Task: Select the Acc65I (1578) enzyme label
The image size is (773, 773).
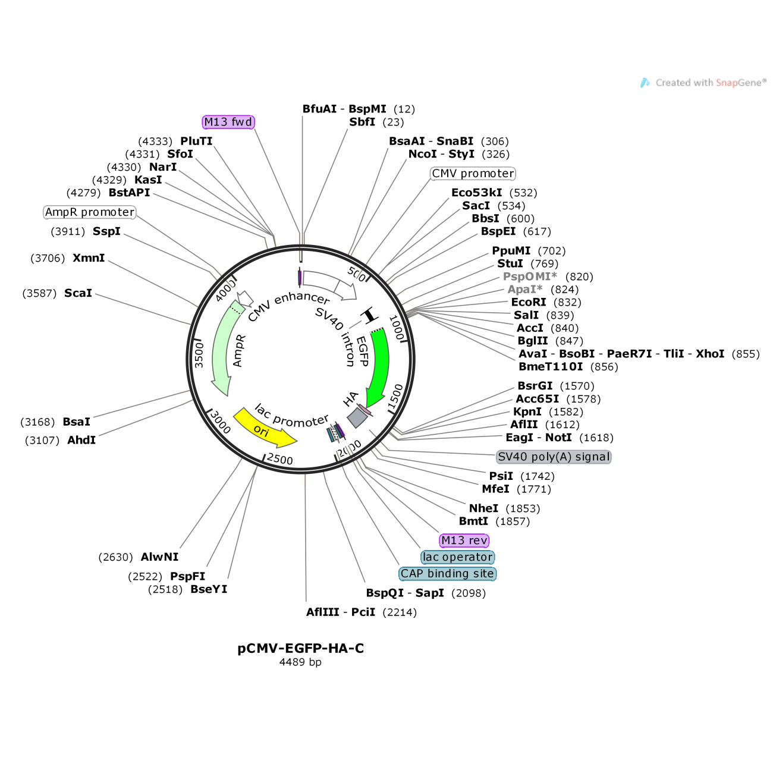Action: tap(558, 399)
